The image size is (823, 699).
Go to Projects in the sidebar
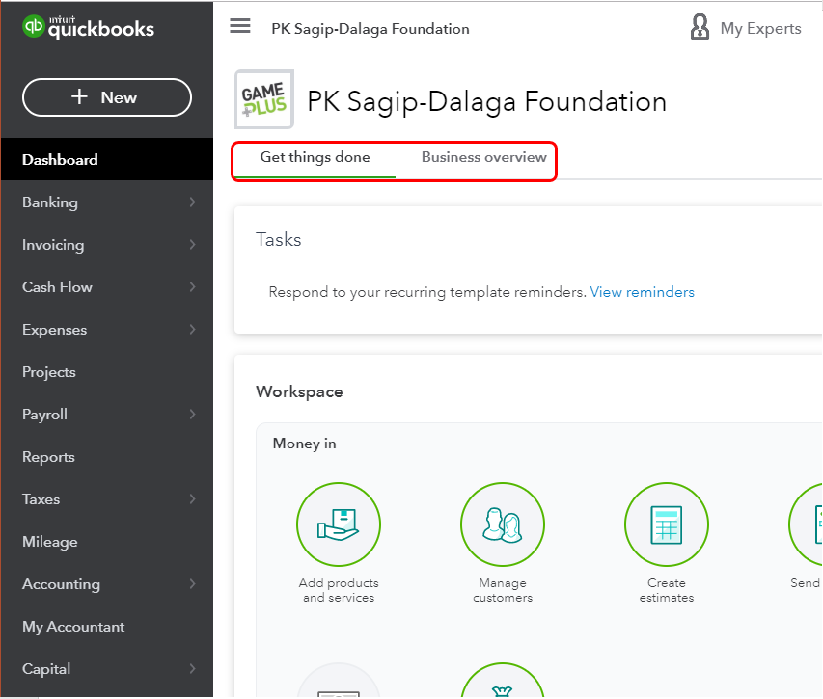[49, 372]
